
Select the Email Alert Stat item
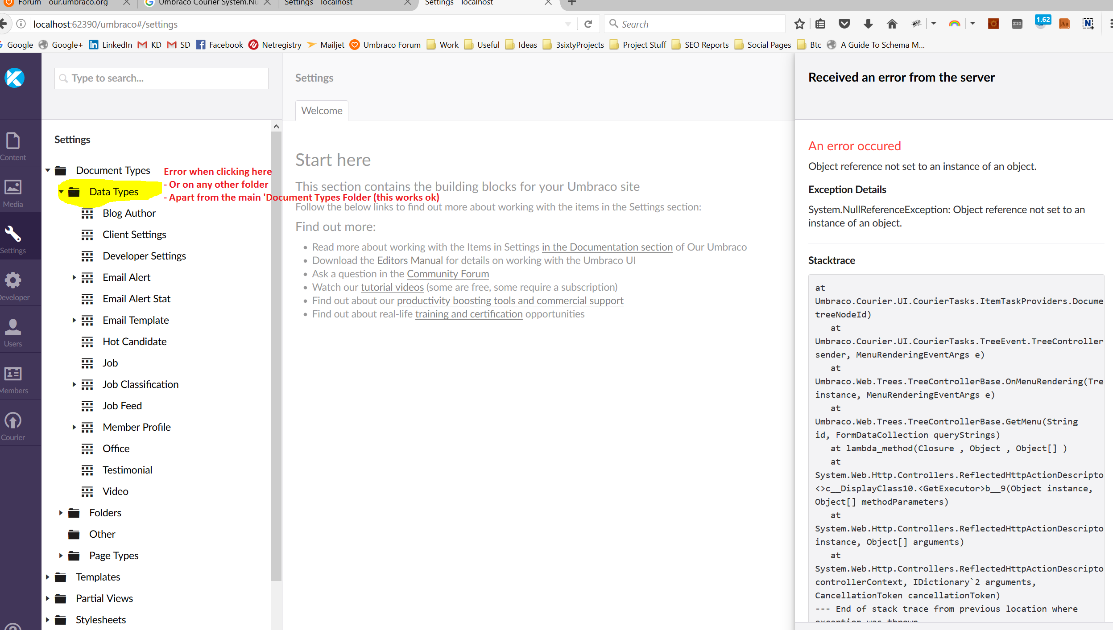click(137, 299)
